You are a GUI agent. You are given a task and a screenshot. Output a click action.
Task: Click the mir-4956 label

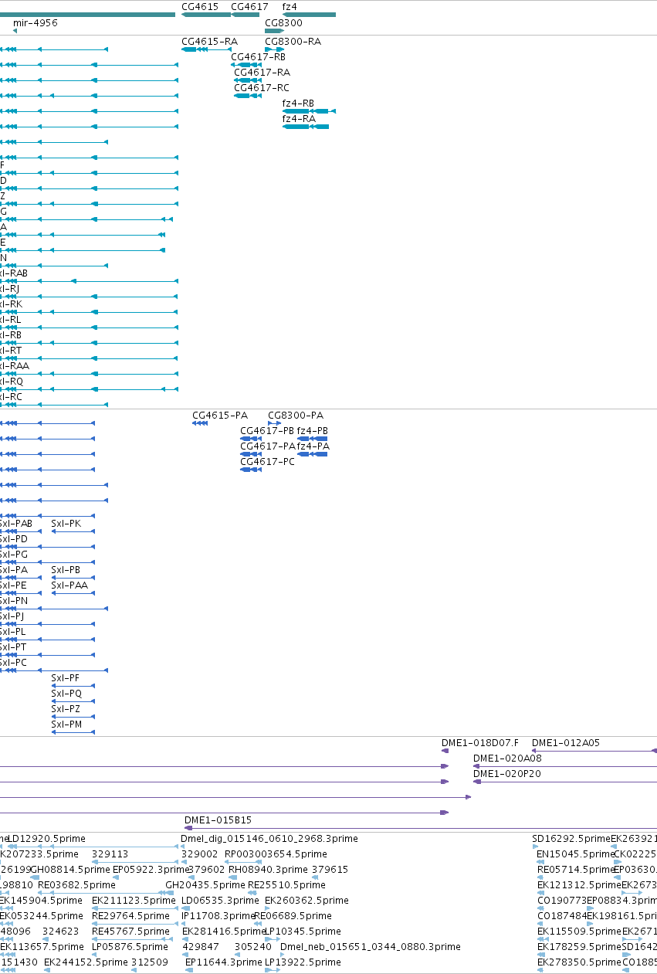coord(36,23)
